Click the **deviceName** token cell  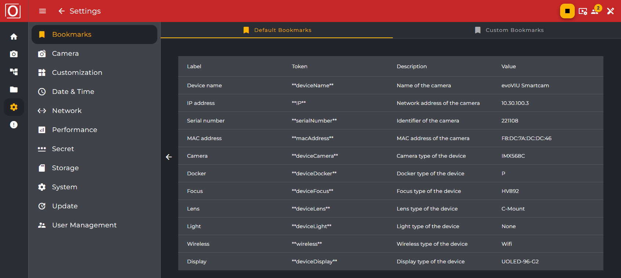coord(313,85)
